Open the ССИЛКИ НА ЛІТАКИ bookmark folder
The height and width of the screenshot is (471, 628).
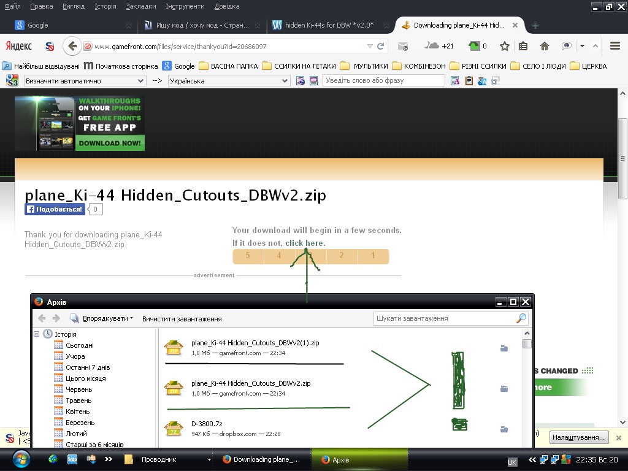pyautogui.click(x=299, y=66)
